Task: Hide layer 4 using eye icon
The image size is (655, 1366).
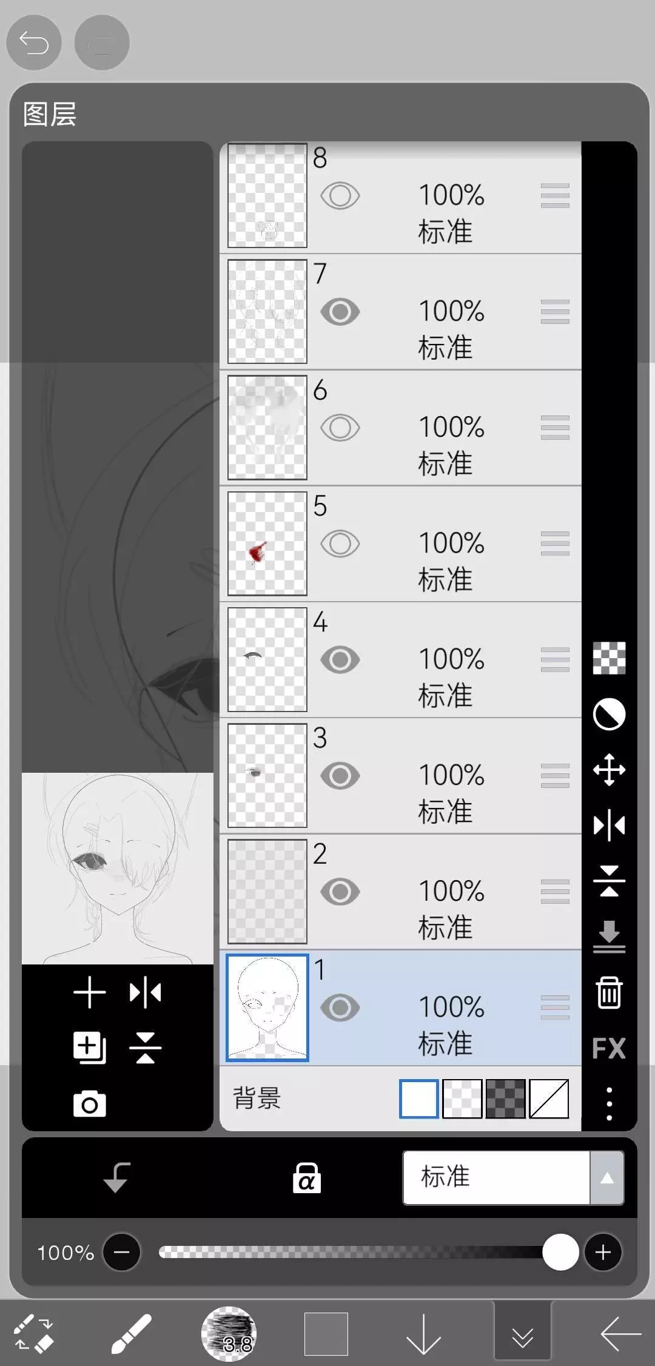Action: tap(340, 659)
